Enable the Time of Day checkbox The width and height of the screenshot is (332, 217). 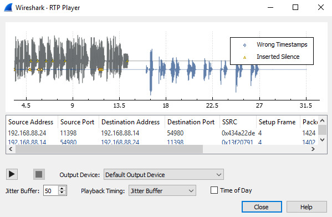click(214, 190)
